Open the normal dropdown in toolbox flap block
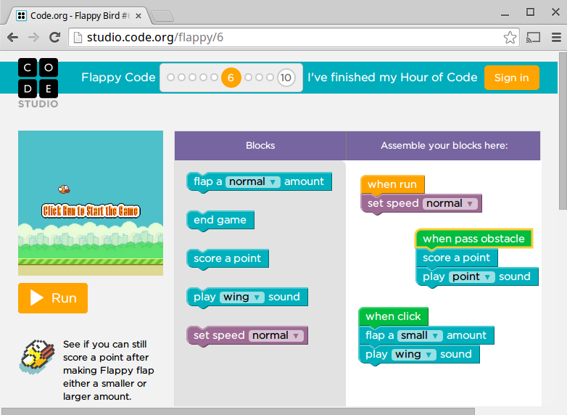The width and height of the screenshot is (567, 415). 253,181
